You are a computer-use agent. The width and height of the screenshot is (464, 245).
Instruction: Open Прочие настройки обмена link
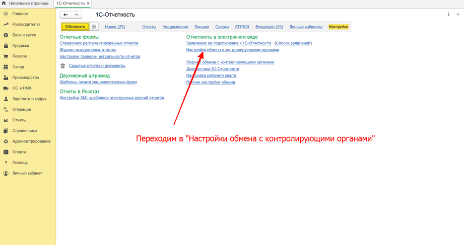(x=211, y=83)
